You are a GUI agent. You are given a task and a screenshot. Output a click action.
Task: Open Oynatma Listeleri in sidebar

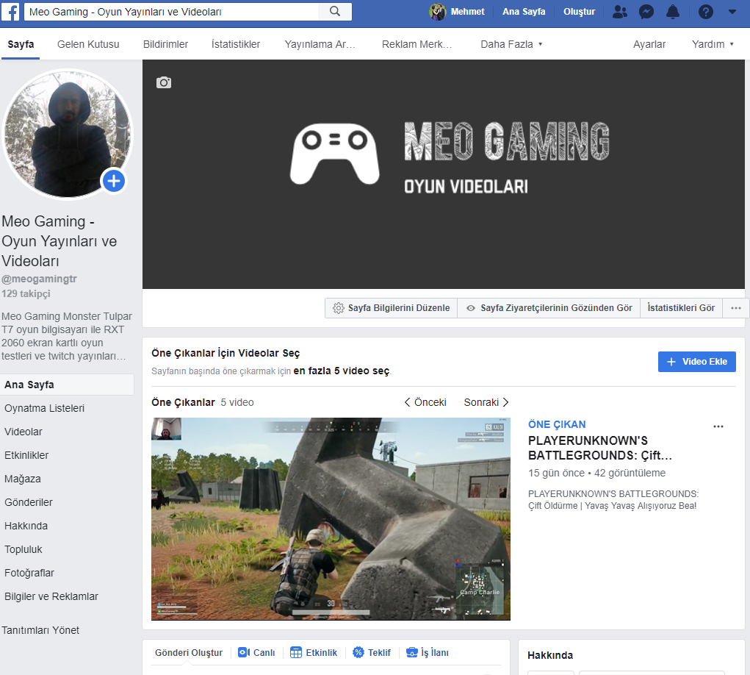(x=44, y=408)
